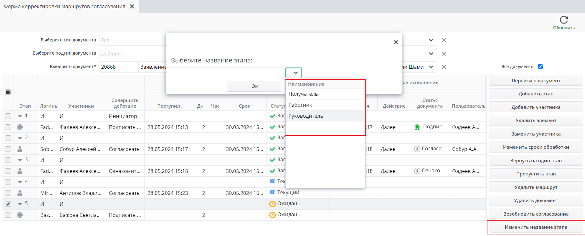This screenshot has width=585, height=236.
Task: Close the stage name selection dialog
Action: [x=396, y=42]
